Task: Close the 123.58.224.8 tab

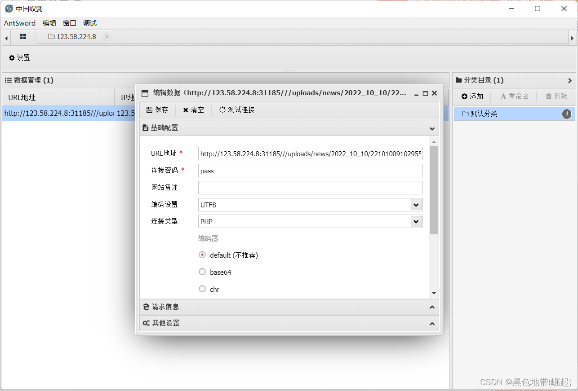Action: click(107, 37)
